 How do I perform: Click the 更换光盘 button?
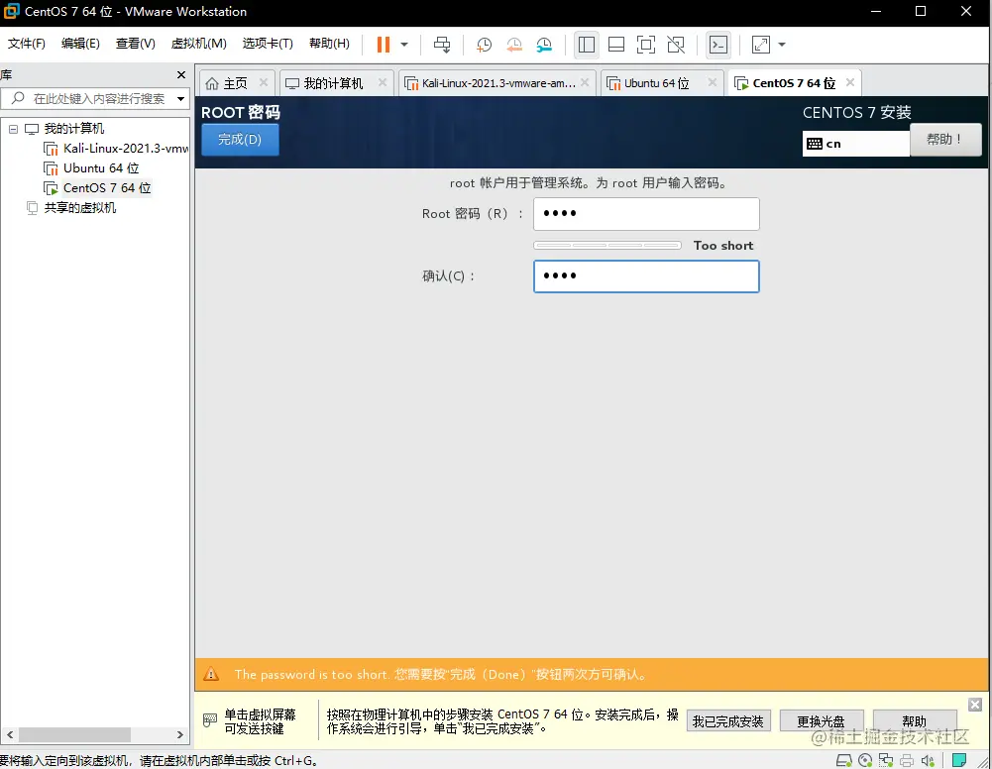[822, 721]
